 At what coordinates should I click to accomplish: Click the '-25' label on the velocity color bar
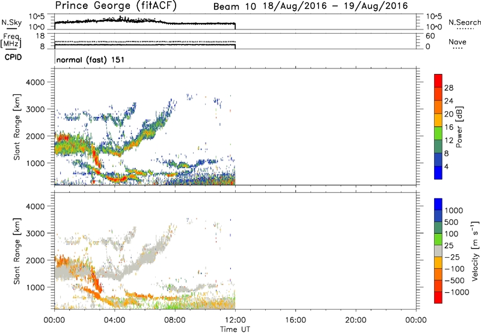tap(452, 257)
